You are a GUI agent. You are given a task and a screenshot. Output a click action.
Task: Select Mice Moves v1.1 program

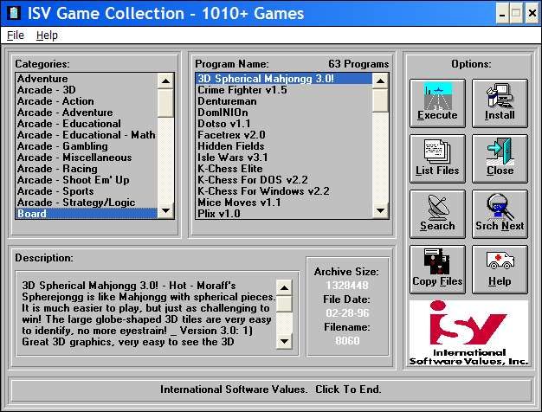click(x=284, y=203)
